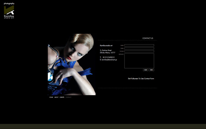
Task: Select the Contact navigation item
Action: coord(68,97)
